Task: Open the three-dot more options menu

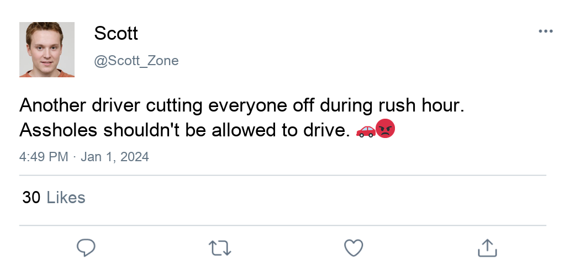Action: point(545,31)
